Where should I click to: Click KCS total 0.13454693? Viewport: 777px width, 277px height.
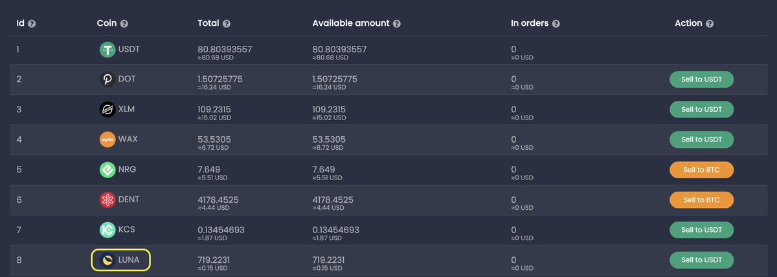221,229
